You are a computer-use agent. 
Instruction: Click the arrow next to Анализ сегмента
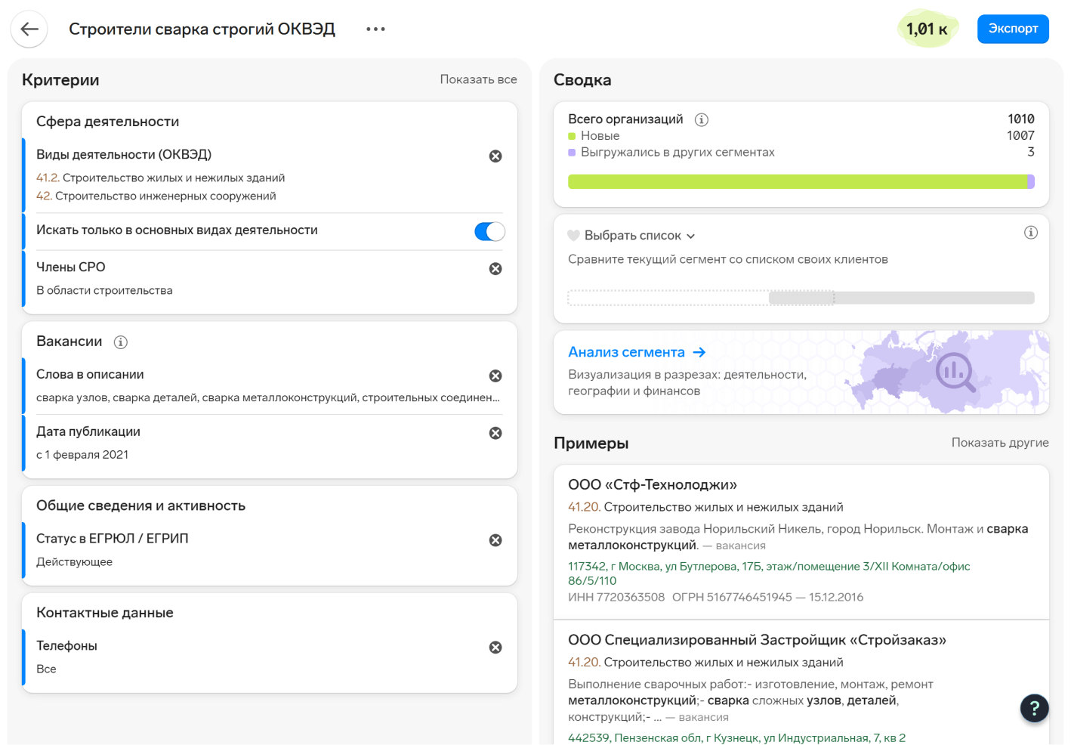(699, 352)
